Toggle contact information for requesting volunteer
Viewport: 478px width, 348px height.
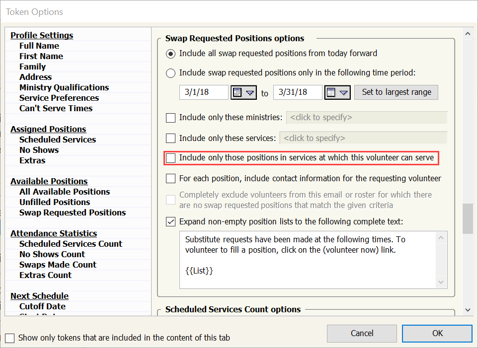171,178
